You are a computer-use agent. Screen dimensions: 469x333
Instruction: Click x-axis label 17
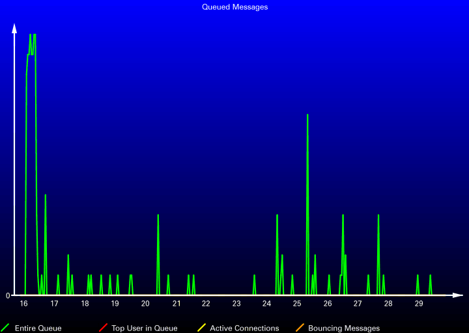(x=54, y=304)
